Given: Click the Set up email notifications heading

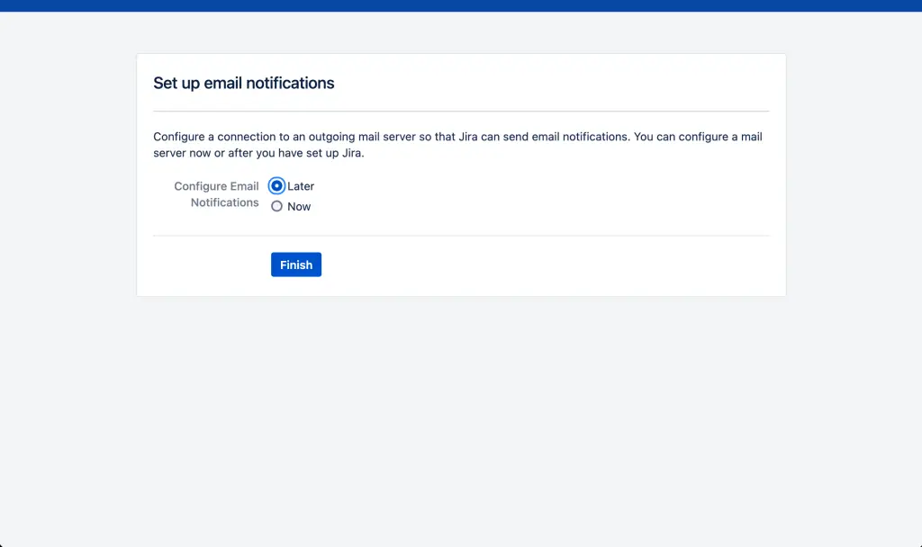Looking at the screenshot, I should (x=244, y=83).
